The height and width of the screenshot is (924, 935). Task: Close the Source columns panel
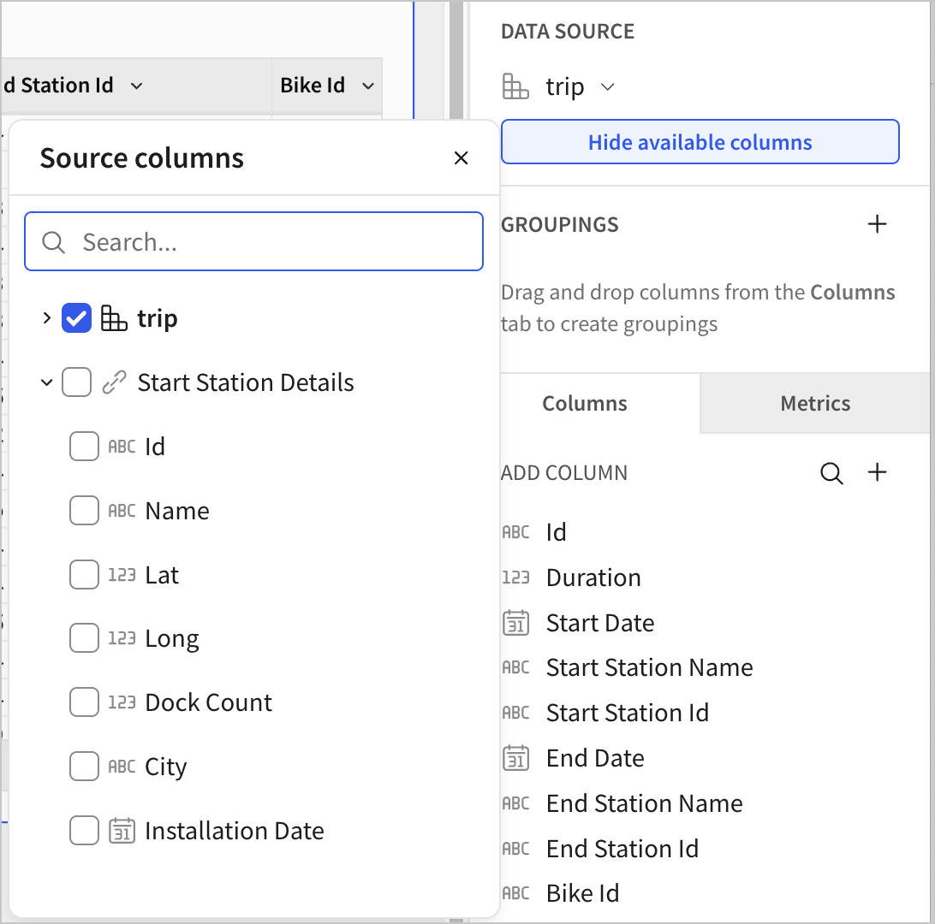(462, 157)
